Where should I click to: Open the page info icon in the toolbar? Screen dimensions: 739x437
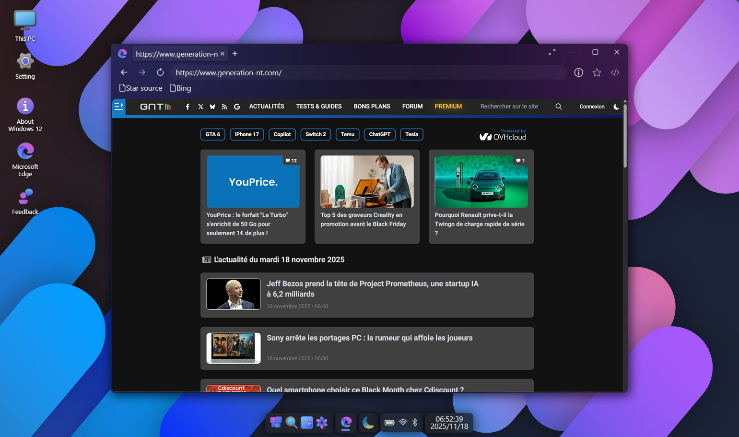(578, 72)
